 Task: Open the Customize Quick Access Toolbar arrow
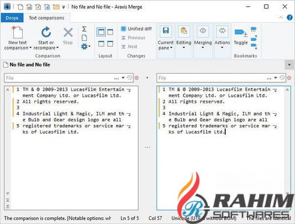(x=63, y=7)
